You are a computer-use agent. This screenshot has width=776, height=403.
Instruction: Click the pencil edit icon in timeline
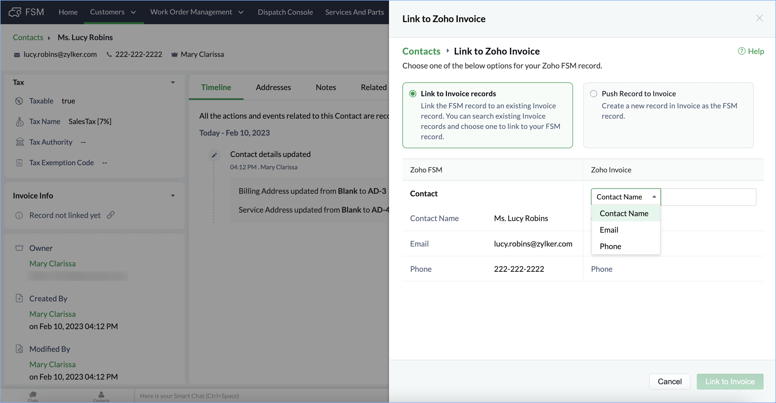(214, 155)
